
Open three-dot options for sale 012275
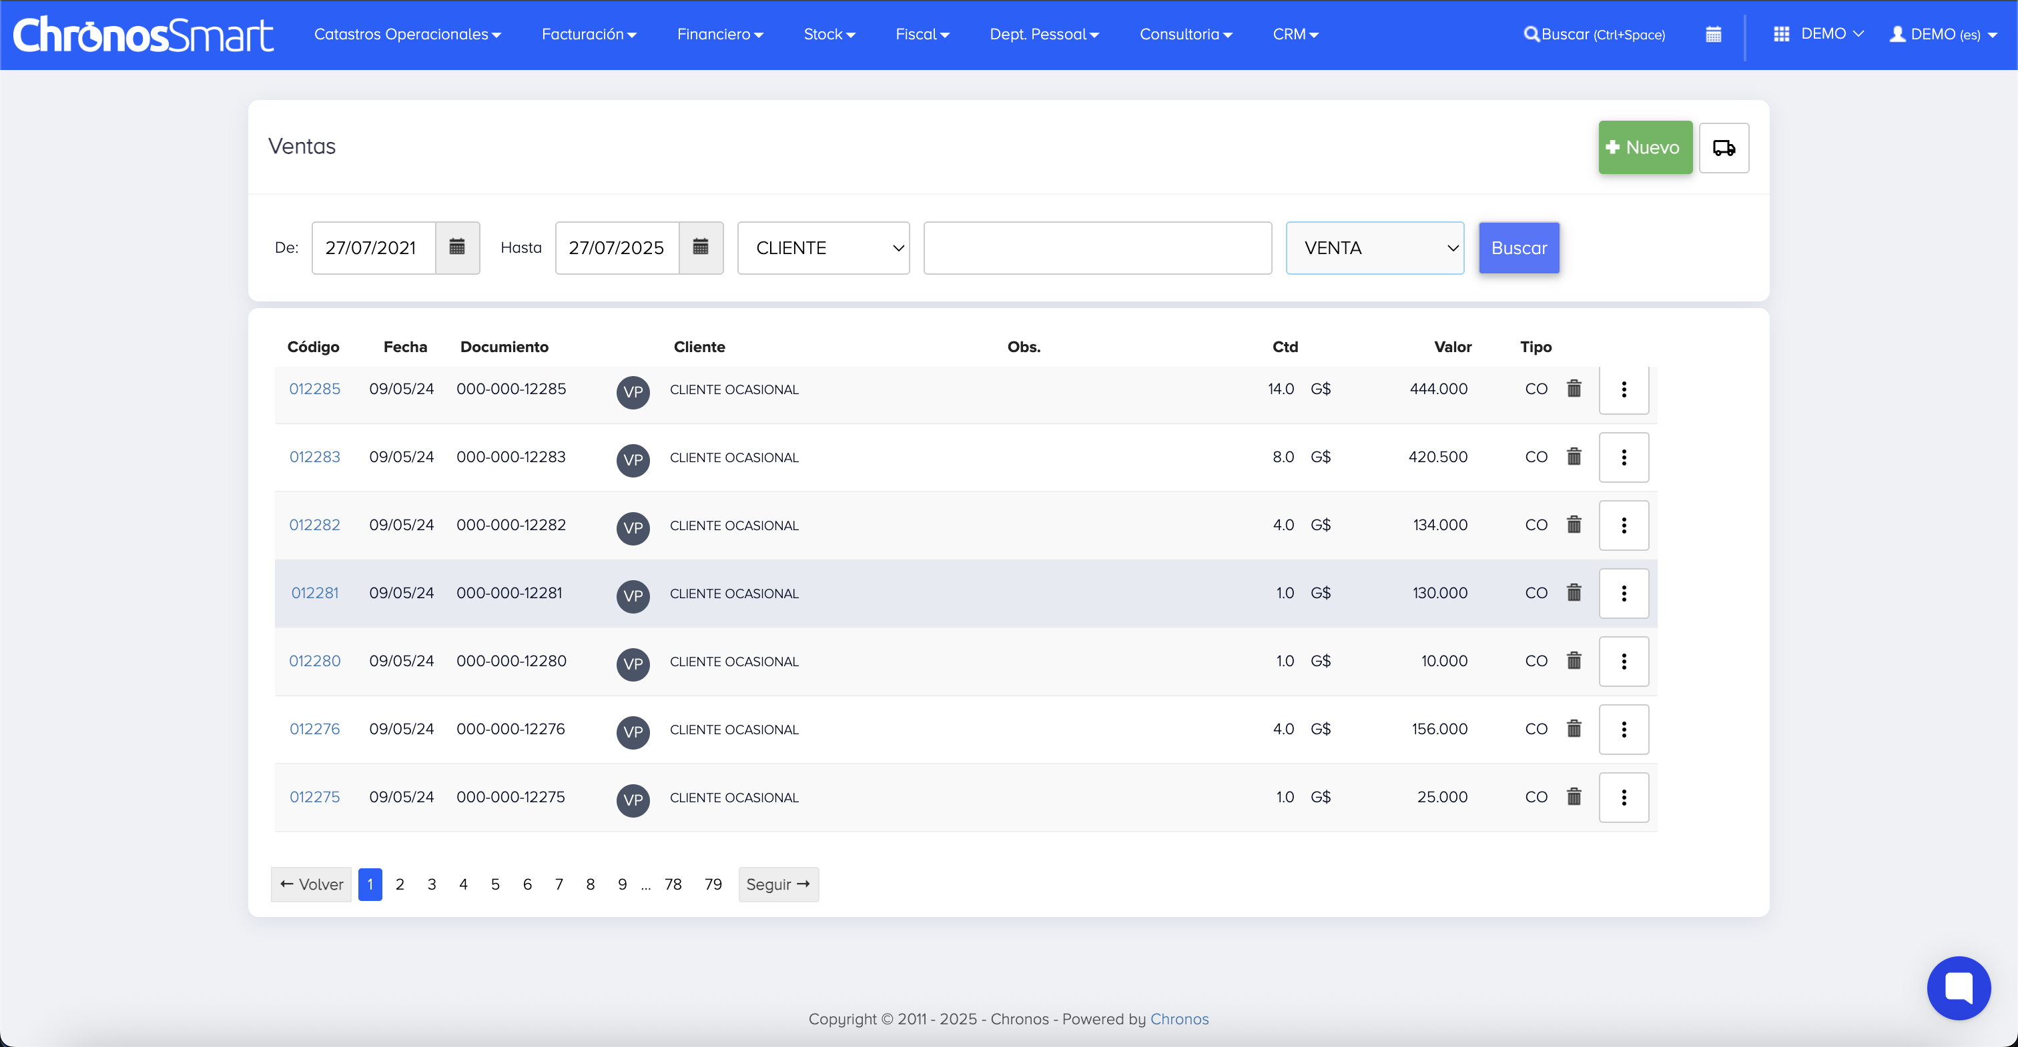(x=1623, y=797)
